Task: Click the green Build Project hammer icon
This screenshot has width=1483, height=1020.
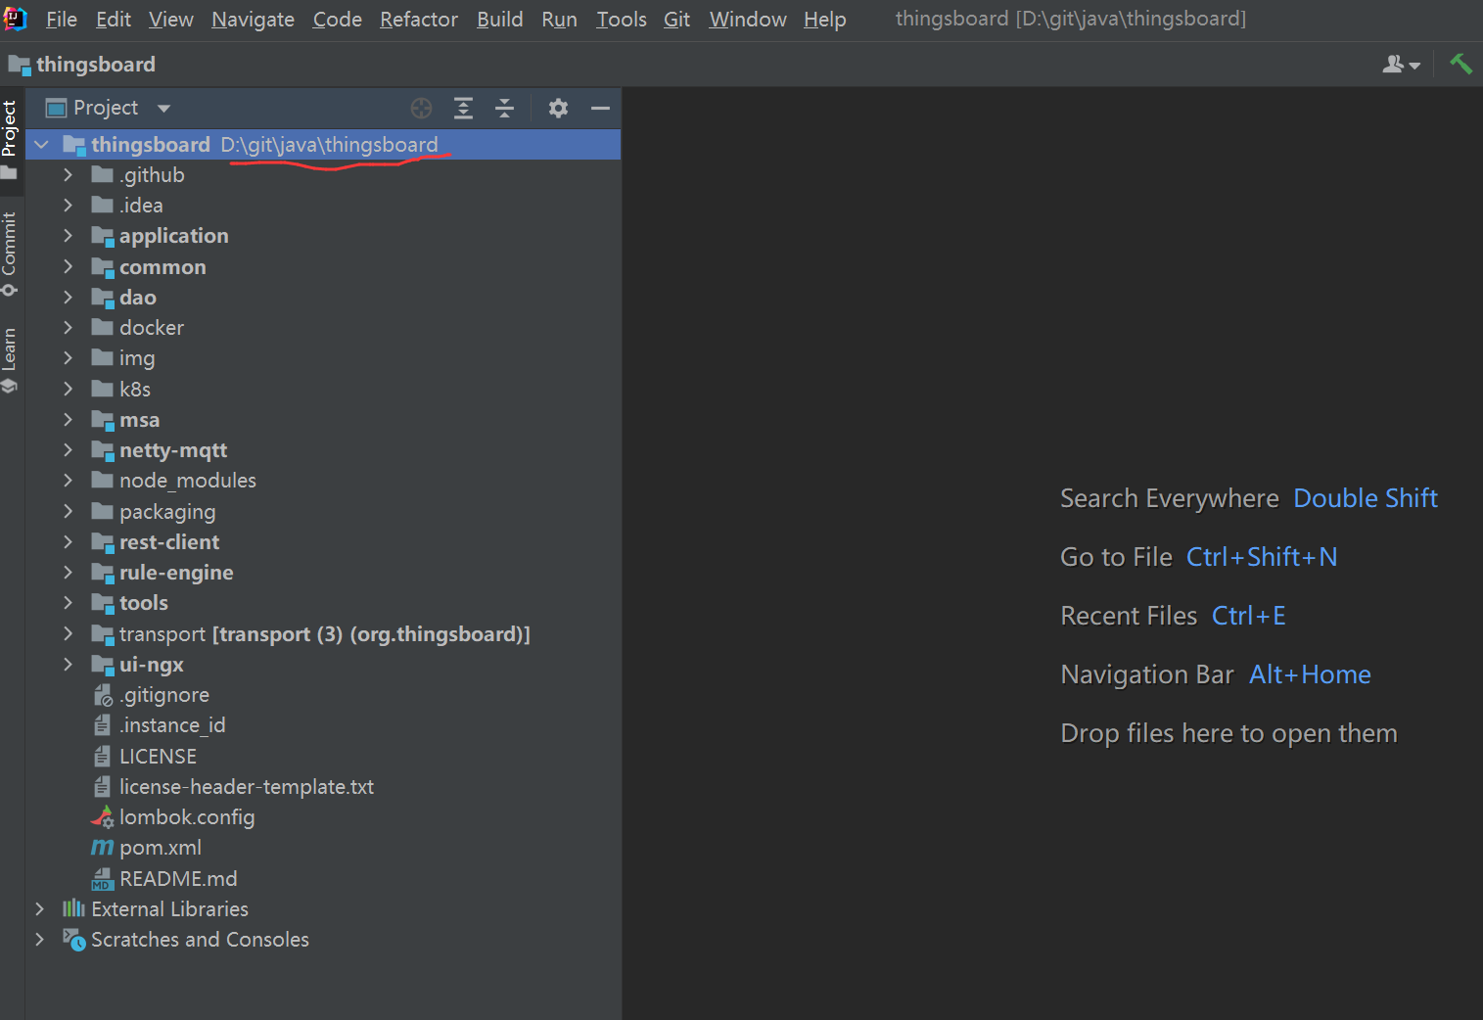Action: pyautogui.click(x=1460, y=64)
